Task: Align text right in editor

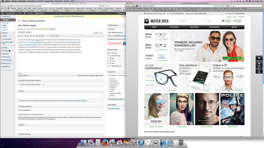Action: coord(42,36)
